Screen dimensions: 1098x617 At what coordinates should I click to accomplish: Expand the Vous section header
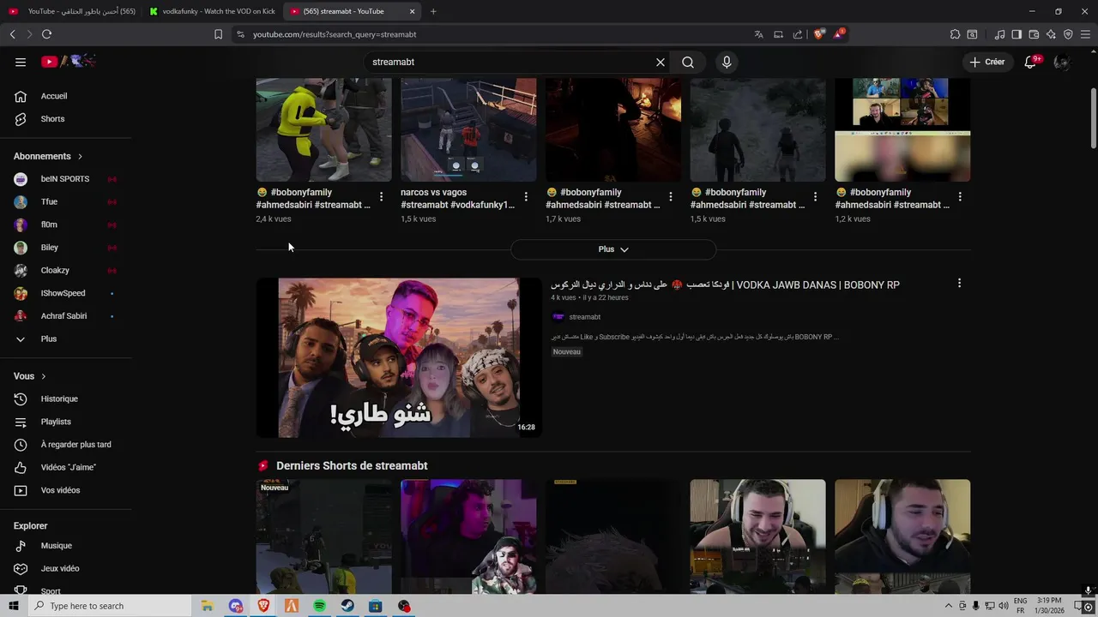pyautogui.click(x=30, y=376)
